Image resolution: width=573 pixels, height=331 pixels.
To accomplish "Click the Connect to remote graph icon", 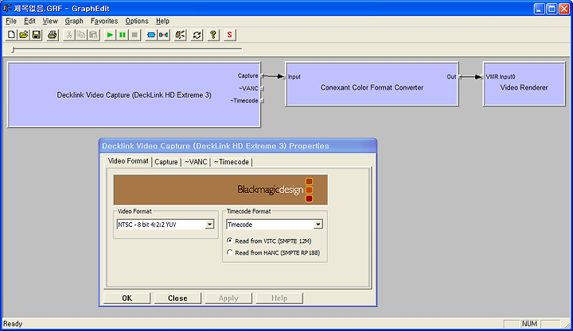I will [x=180, y=35].
